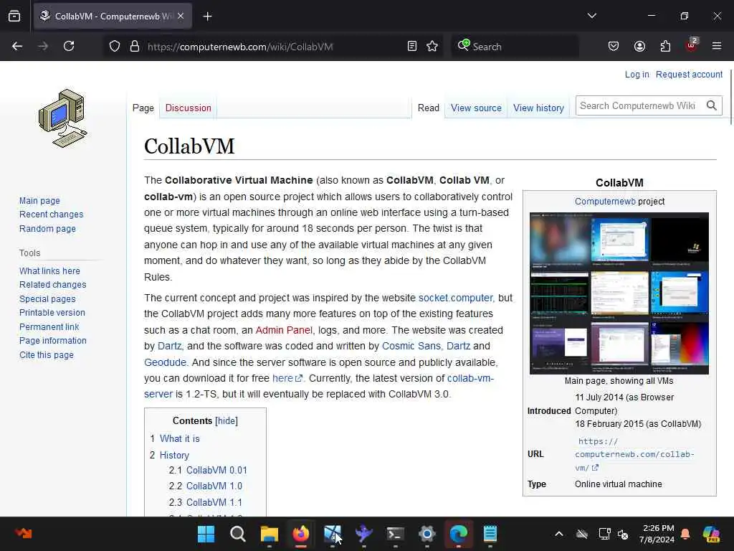Open What links here
The width and height of the screenshot is (734, 551).
pyautogui.click(x=49, y=270)
